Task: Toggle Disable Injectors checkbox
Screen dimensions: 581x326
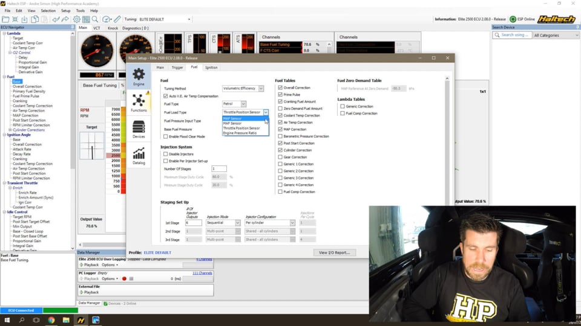Action: (x=166, y=154)
